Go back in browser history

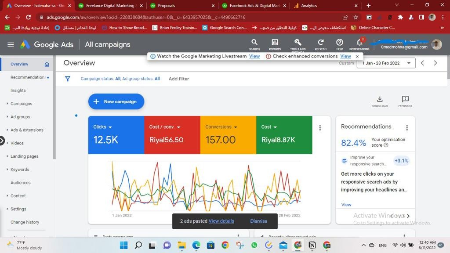7,17
